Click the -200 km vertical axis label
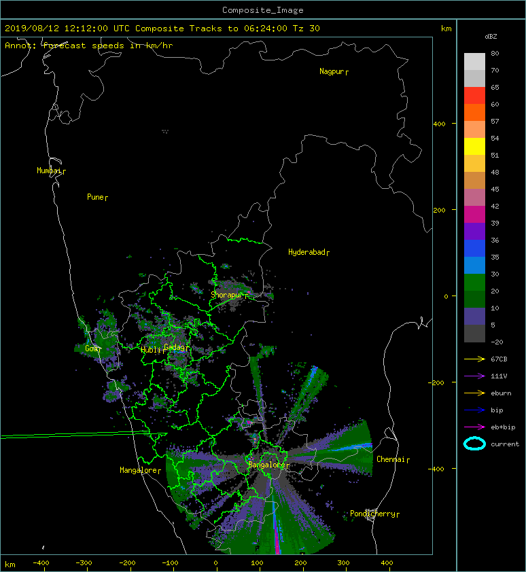526x572 pixels. [436, 382]
